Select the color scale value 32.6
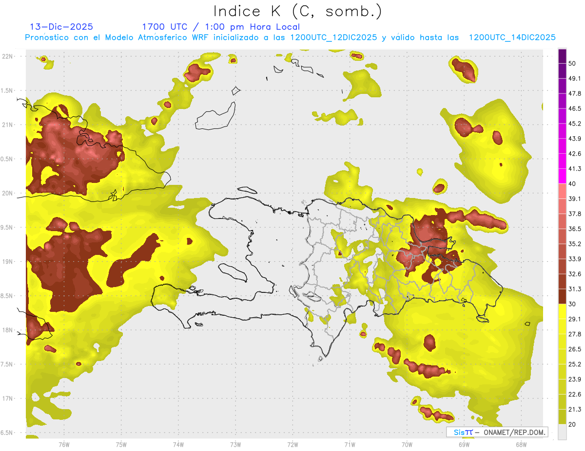This screenshot has height=451, width=585. (575, 274)
